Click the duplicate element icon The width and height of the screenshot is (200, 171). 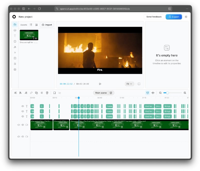[36, 93]
